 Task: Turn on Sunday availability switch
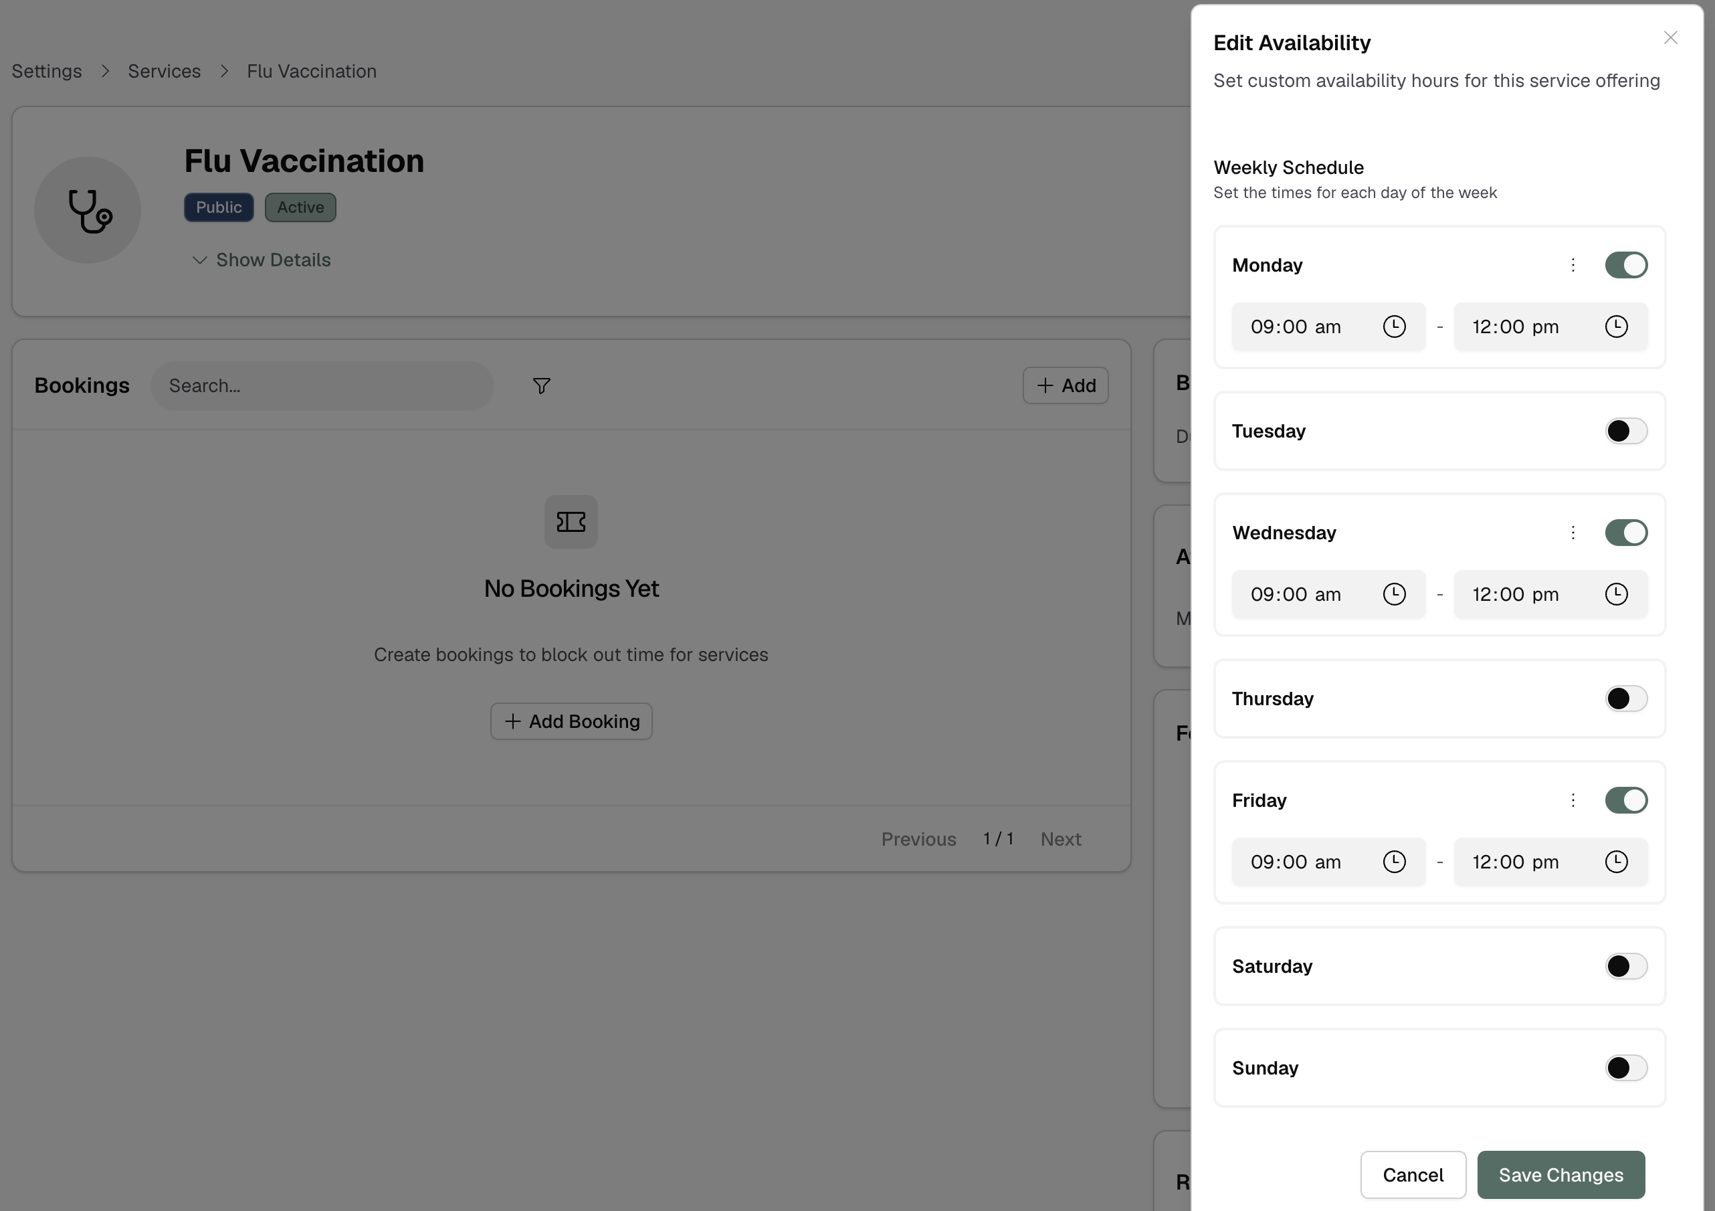click(1625, 1068)
